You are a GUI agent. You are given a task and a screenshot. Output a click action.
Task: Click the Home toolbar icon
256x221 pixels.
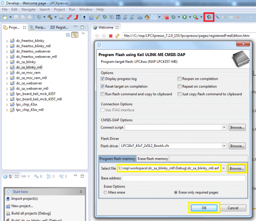147,17
